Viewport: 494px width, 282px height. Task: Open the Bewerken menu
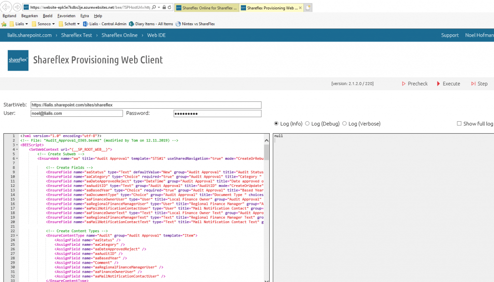click(29, 16)
